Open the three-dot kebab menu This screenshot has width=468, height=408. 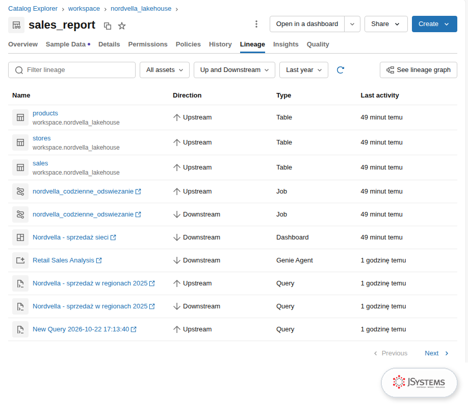(256, 24)
